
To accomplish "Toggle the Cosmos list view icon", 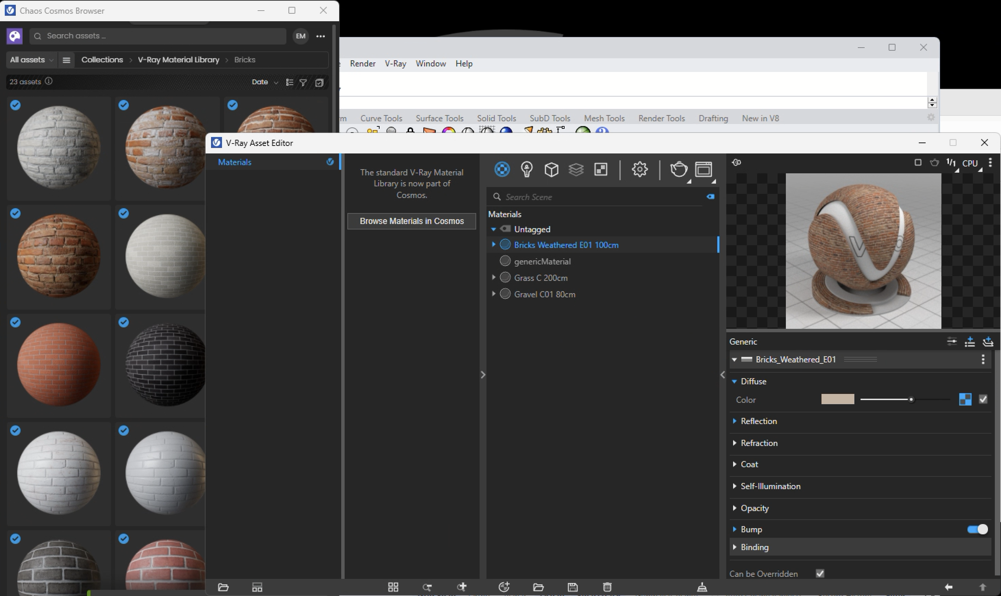I will pos(289,82).
